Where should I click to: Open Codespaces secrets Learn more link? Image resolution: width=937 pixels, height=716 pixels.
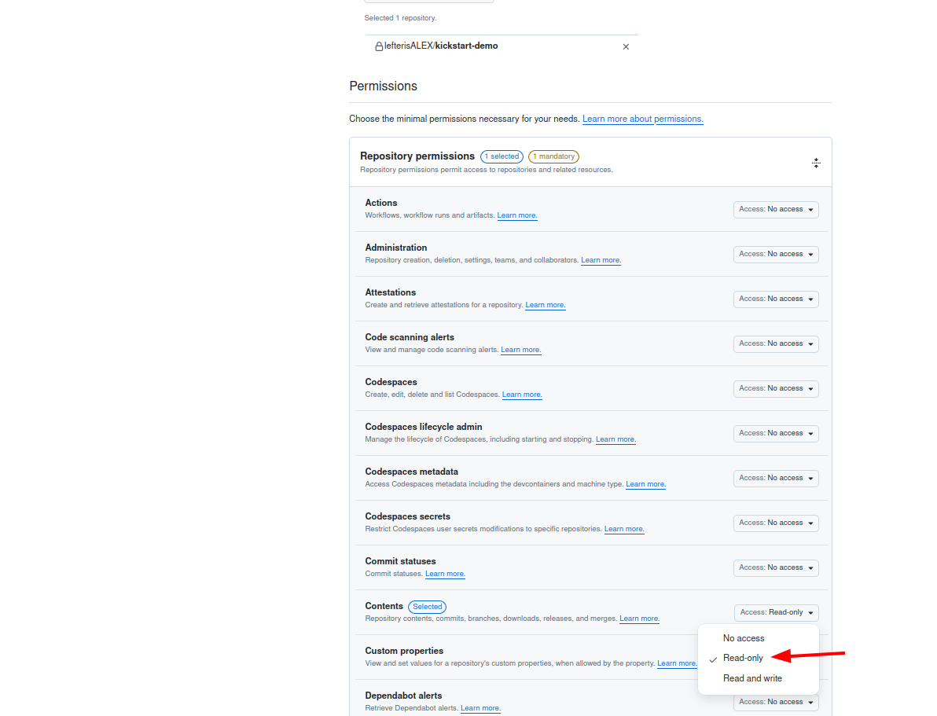[x=624, y=529]
